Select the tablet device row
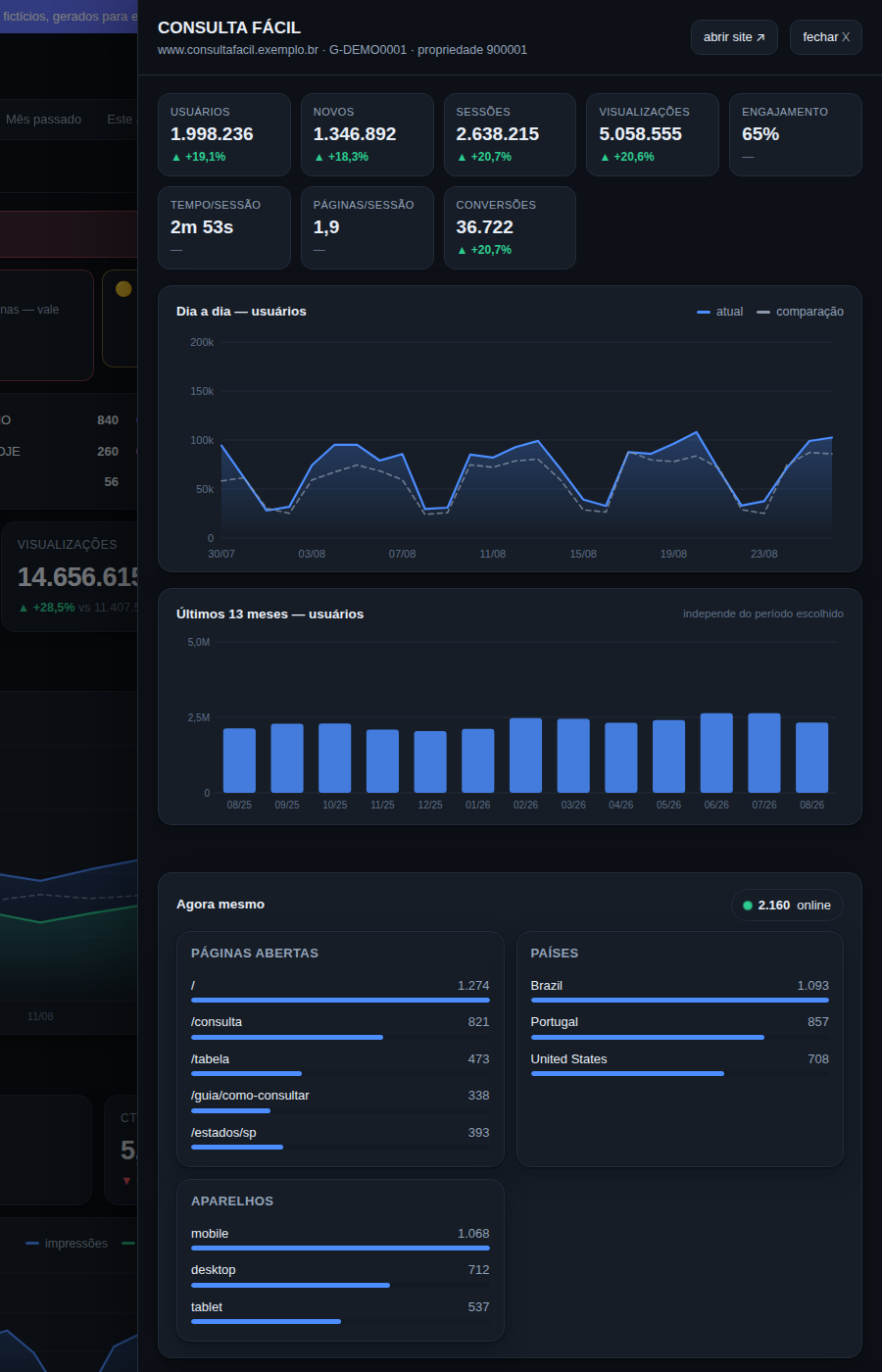This screenshot has height=1372, width=882. [x=340, y=1313]
